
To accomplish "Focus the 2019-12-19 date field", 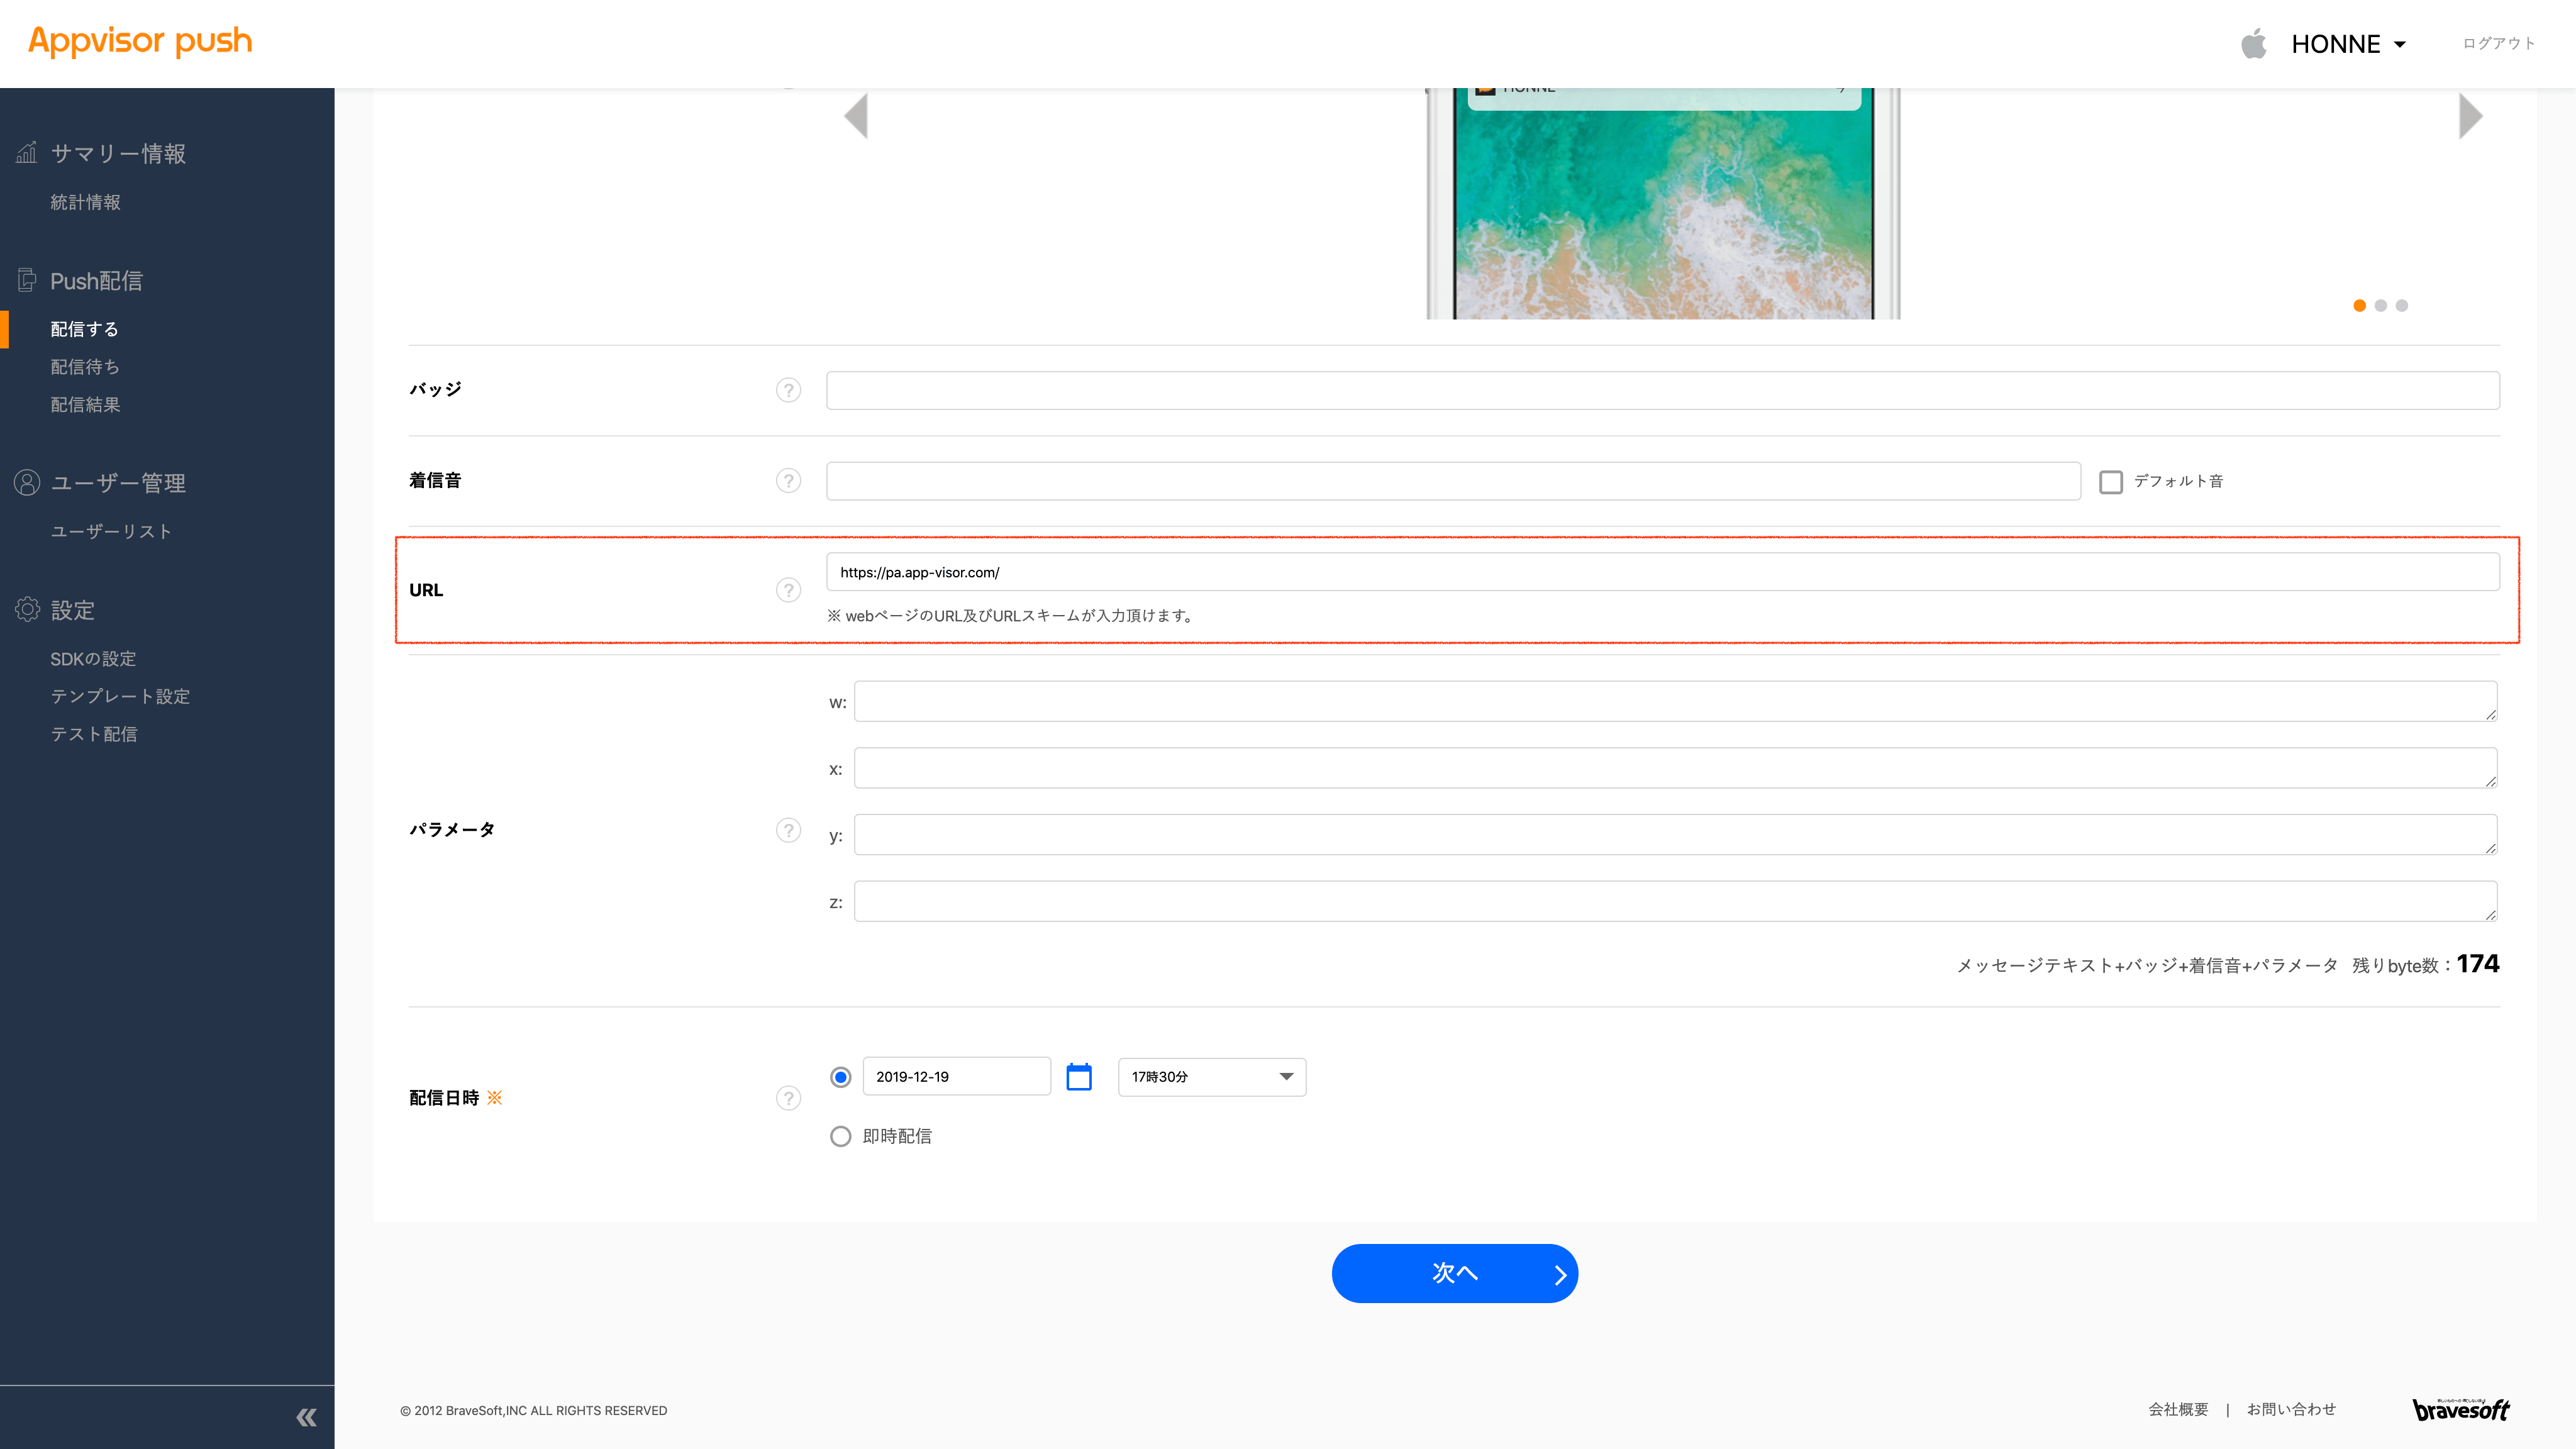I will tap(956, 1077).
